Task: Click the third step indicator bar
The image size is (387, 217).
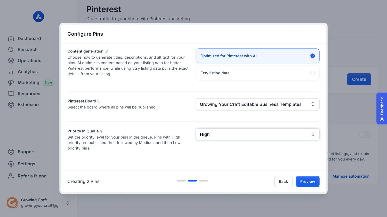Action: (x=204, y=181)
